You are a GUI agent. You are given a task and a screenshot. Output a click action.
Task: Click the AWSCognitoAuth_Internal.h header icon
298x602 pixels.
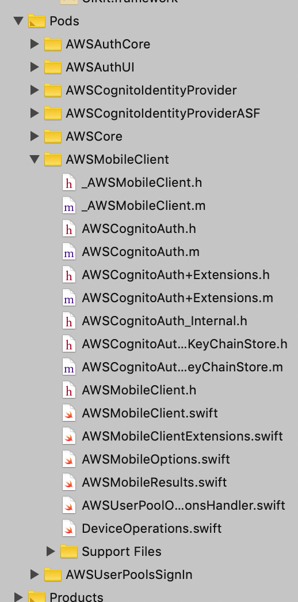(x=69, y=321)
